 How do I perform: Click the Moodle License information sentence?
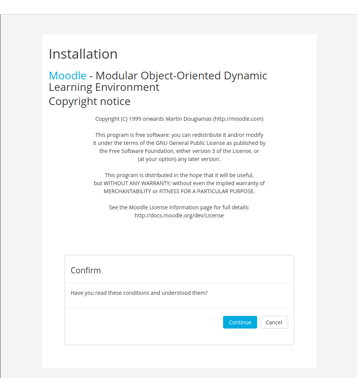tap(179, 207)
